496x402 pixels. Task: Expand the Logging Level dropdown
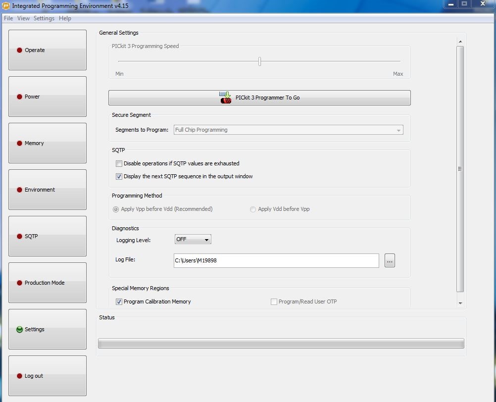coord(193,240)
